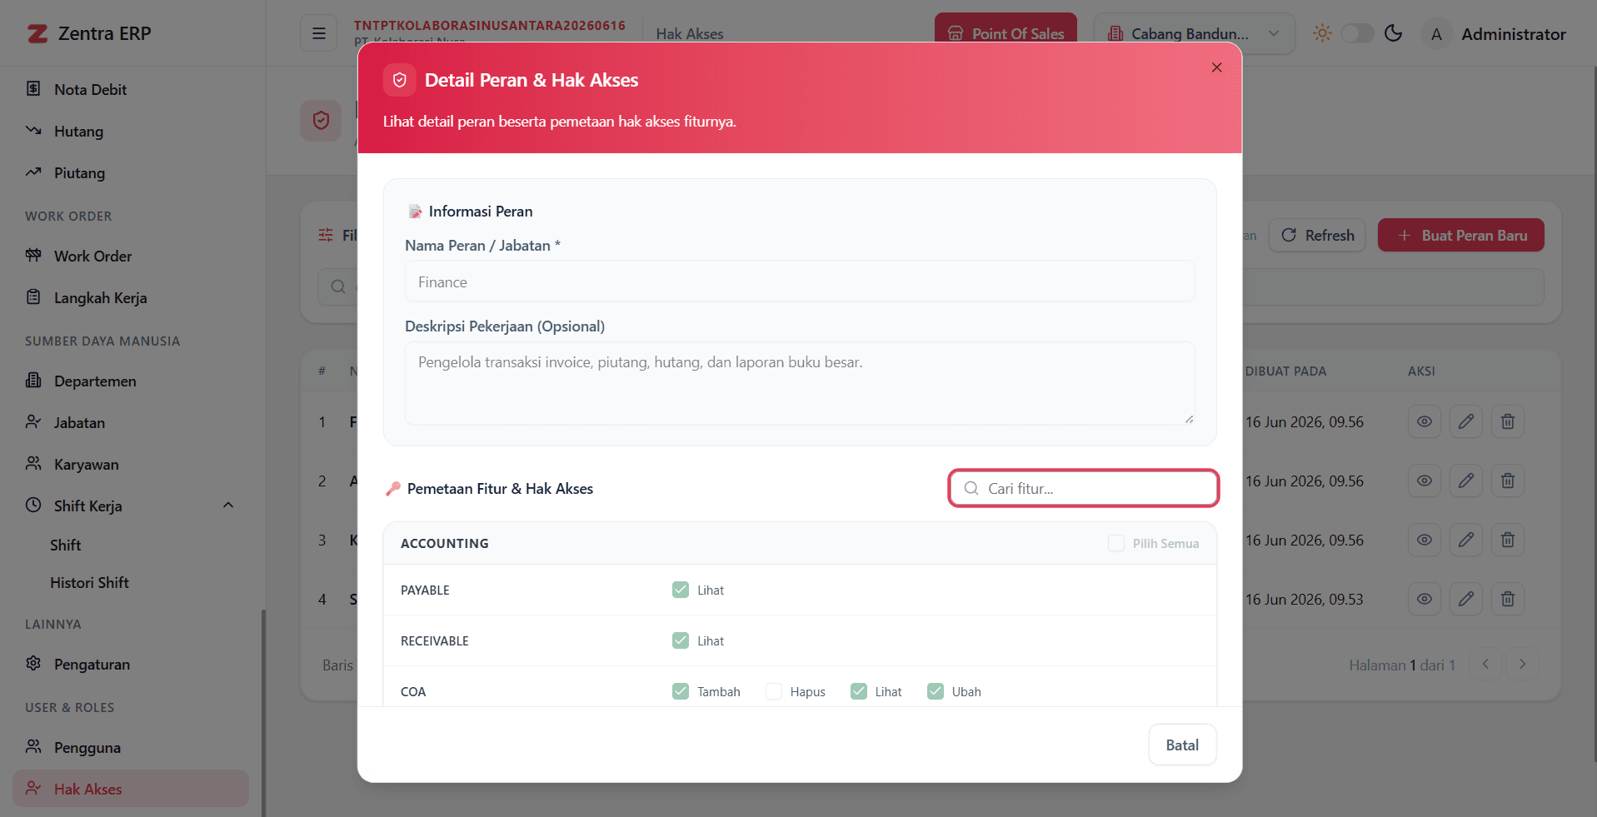Delete the row 3 role
The height and width of the screenshot is (817, 1597).
1508,540
